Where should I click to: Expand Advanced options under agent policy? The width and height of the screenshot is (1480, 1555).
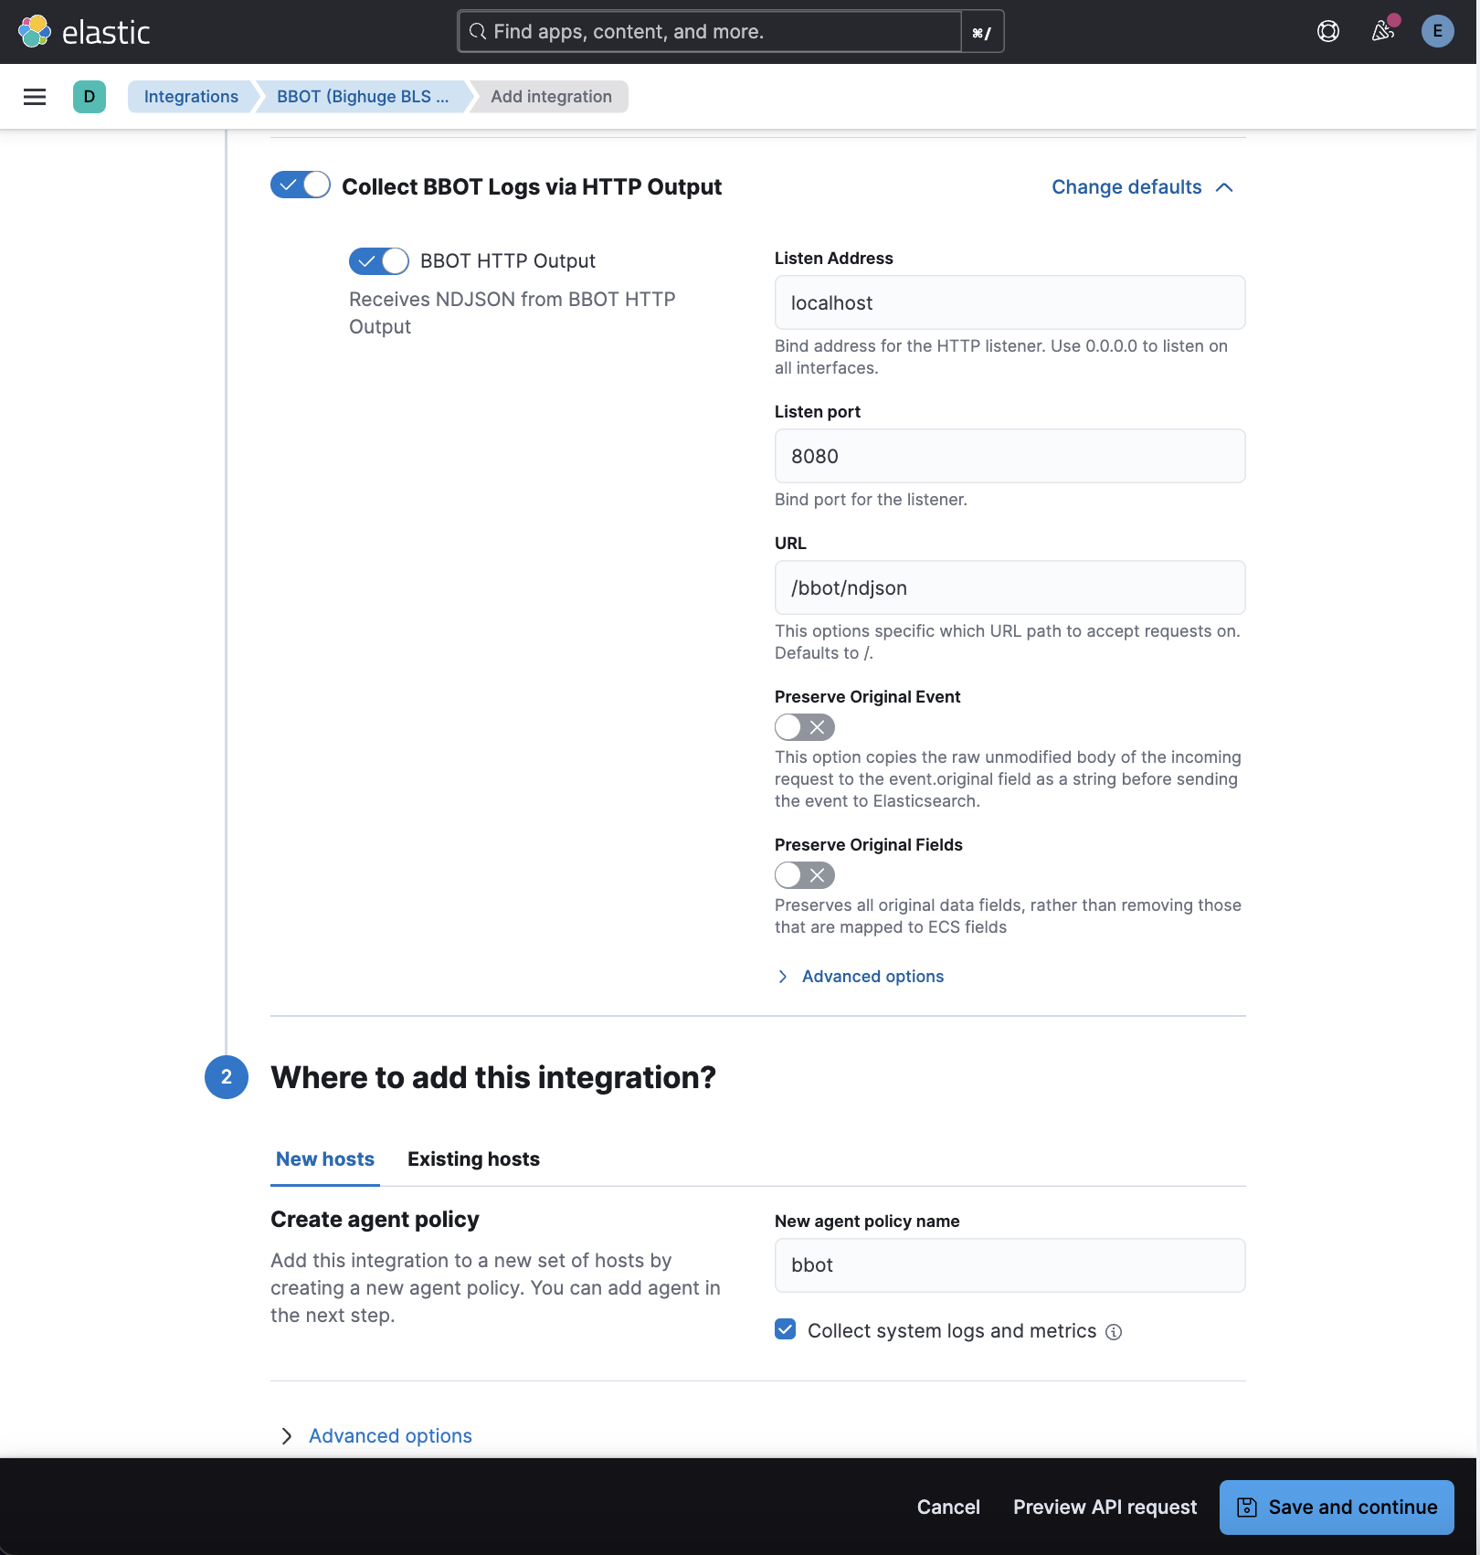(x=376, y=1436)
